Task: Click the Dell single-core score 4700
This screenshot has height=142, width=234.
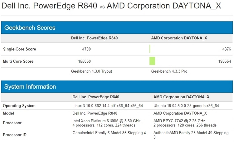Action: tap(86, 49)
